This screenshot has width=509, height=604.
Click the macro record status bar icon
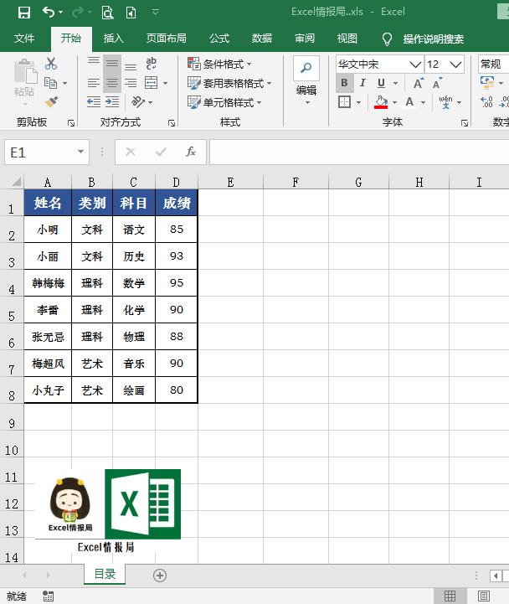point(48,596)
